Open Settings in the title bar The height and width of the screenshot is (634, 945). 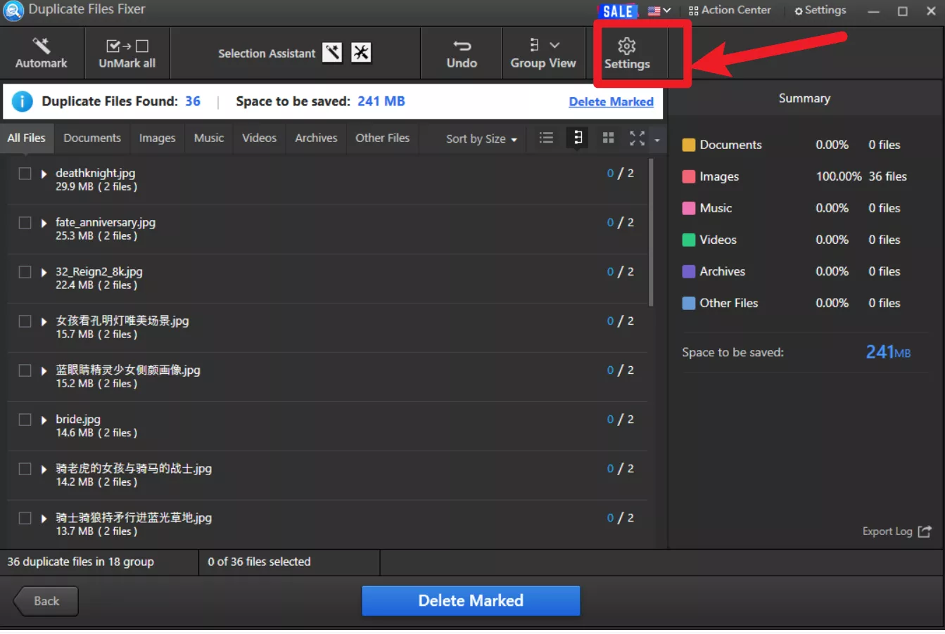pos(820,11)
